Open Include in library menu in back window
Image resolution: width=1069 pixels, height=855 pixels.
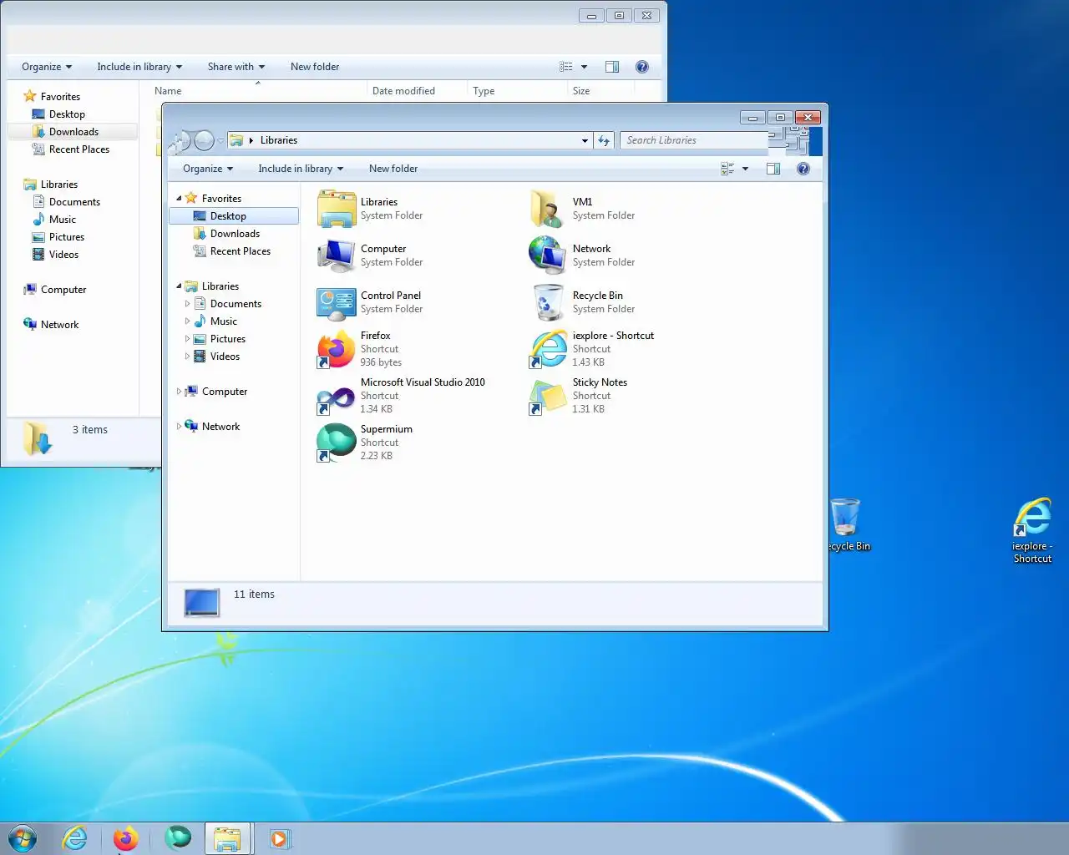tap(139, 67)
